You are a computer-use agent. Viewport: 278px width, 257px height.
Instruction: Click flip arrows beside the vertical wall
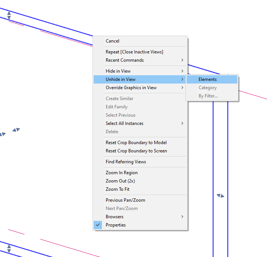220,196
